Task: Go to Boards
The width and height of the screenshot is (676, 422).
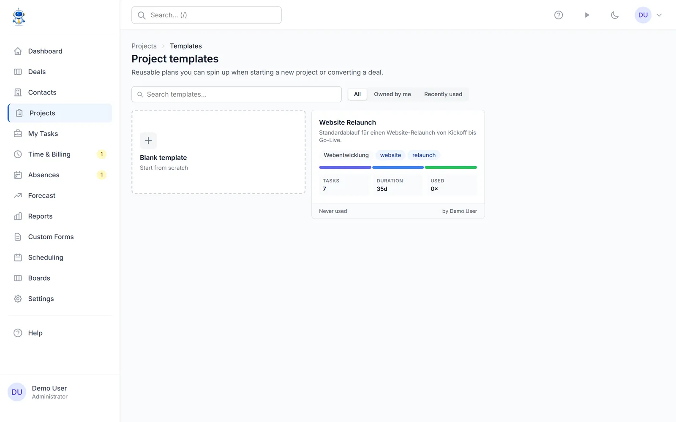Action: [x=60, y=278]
